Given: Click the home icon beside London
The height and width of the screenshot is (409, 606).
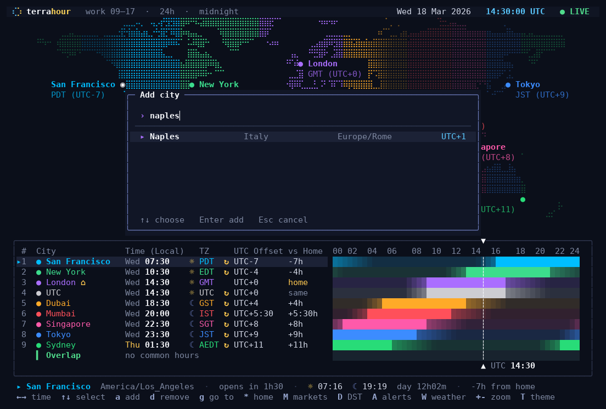Looking at the screenshot, I should (83, 282).
